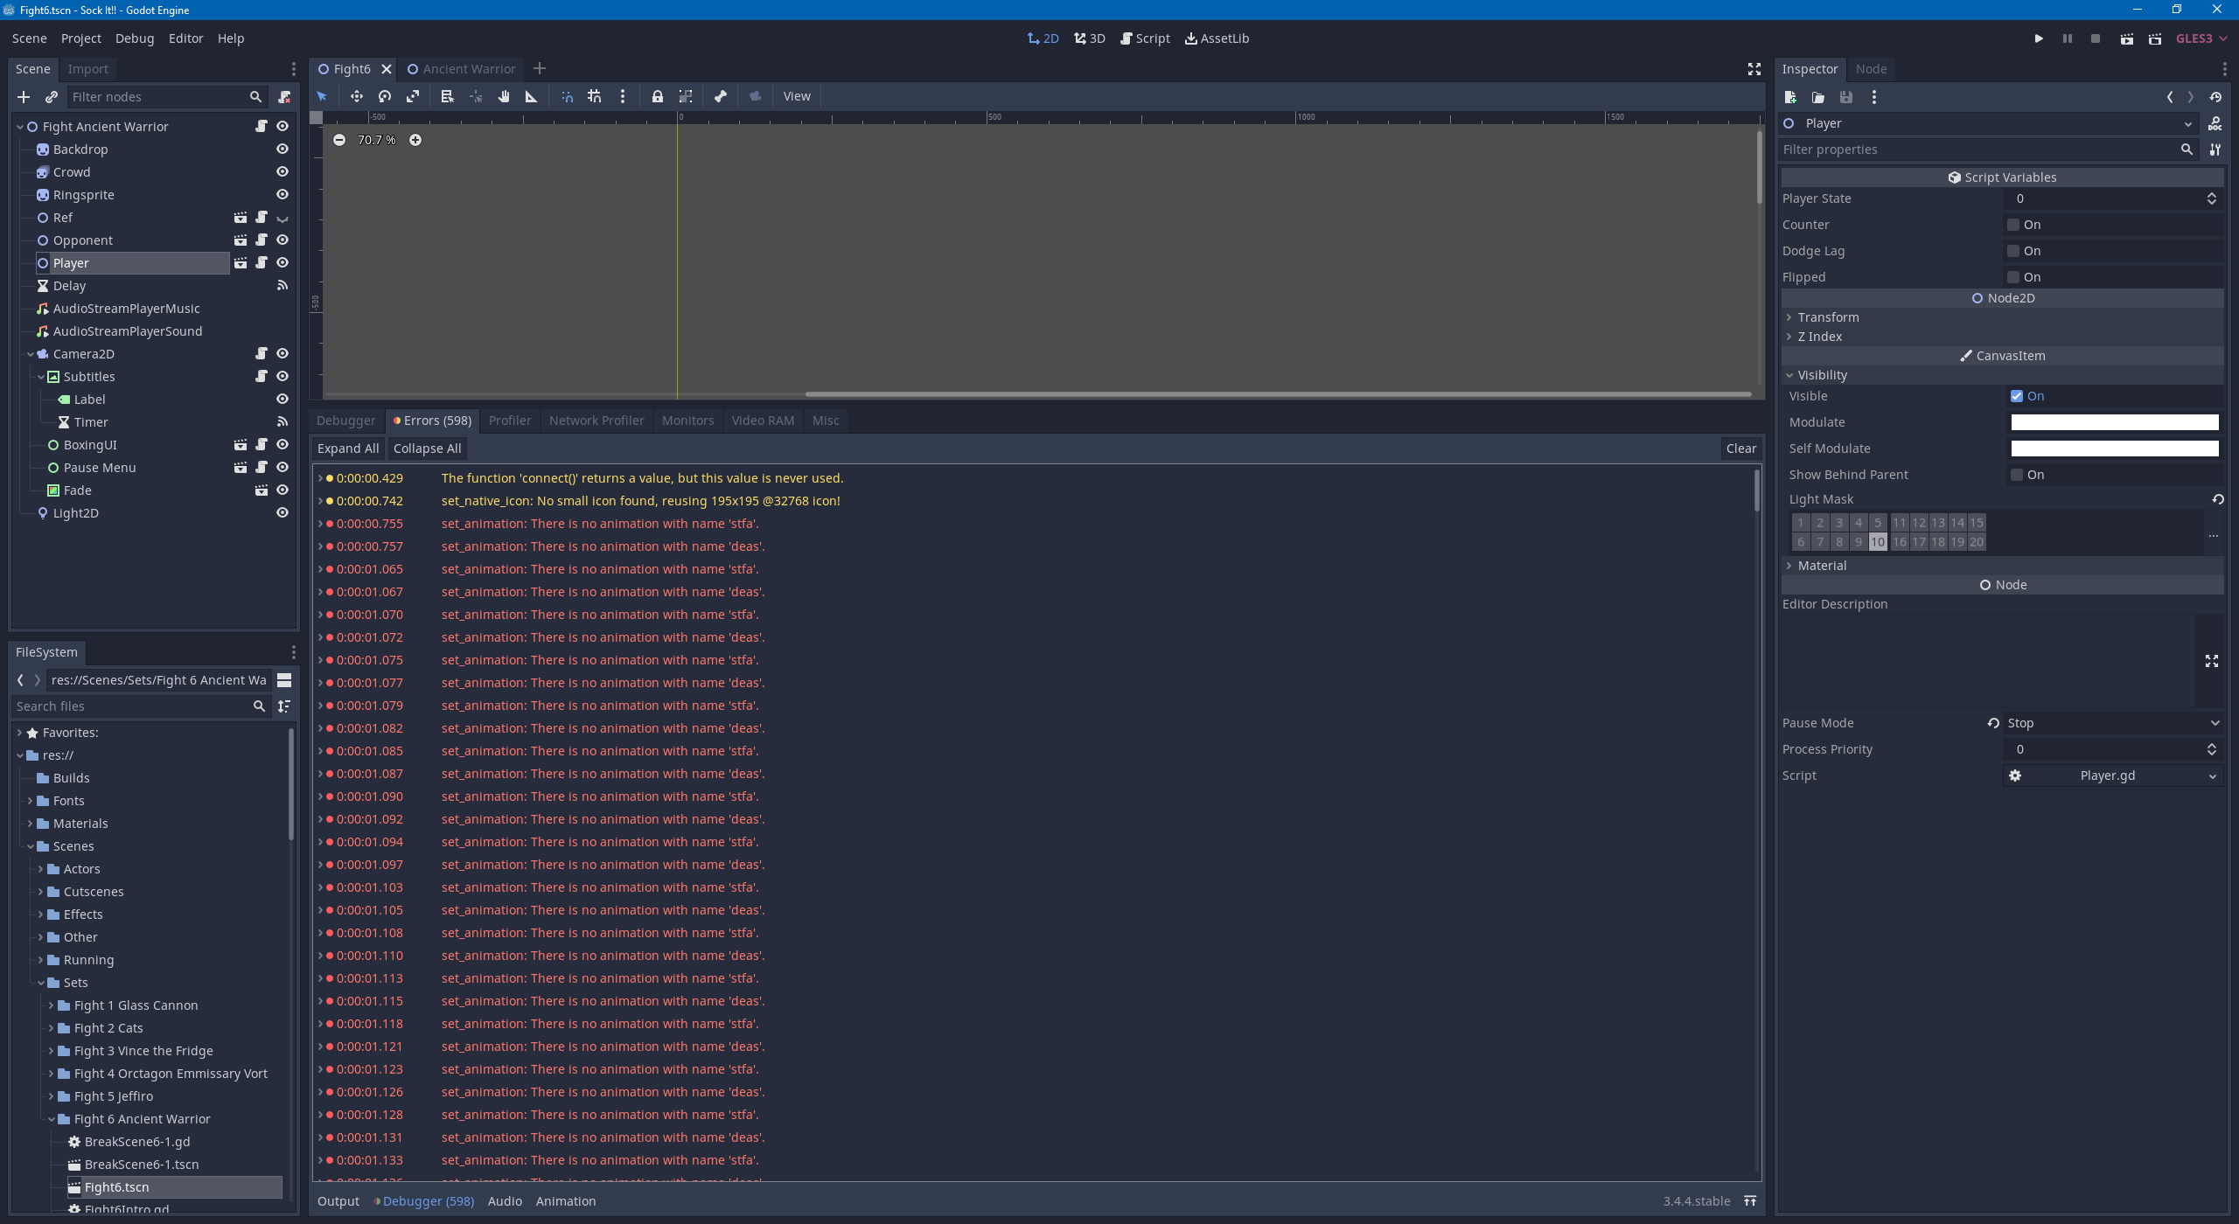Click Expand All in the Errors panel
This screenshot has height=1224, width=2239.
click(x=347, y=448)
